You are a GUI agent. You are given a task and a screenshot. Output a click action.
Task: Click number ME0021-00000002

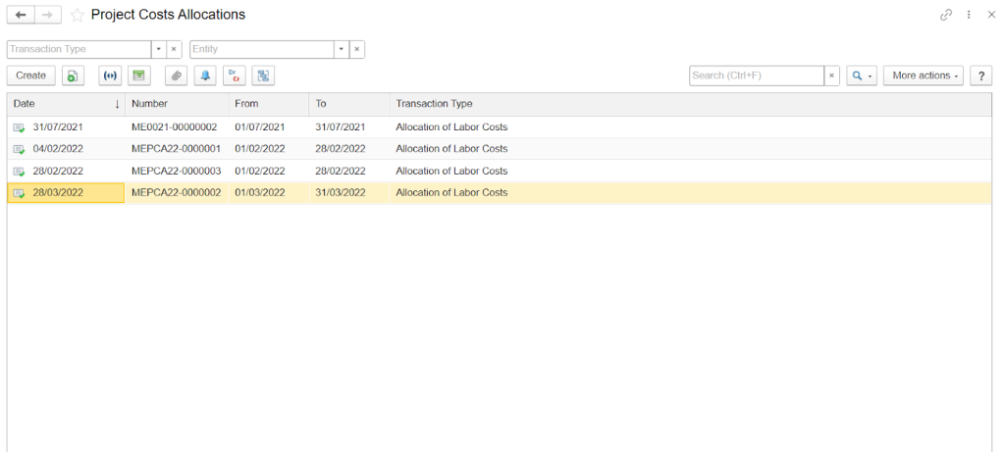(175, 127)
